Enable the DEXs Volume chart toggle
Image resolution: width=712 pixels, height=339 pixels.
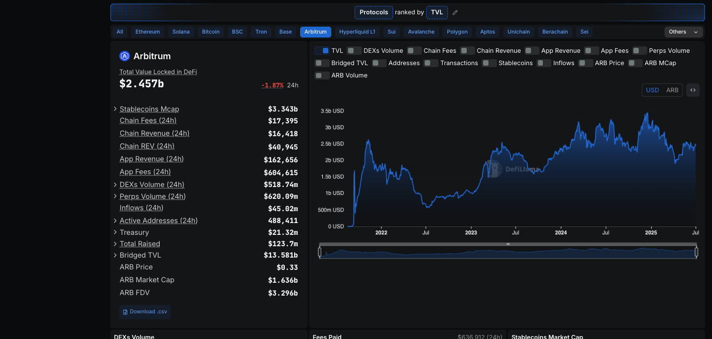354,51
